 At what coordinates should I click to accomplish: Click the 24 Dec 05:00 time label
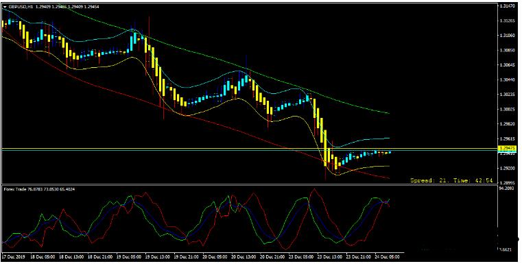point(388,257)
